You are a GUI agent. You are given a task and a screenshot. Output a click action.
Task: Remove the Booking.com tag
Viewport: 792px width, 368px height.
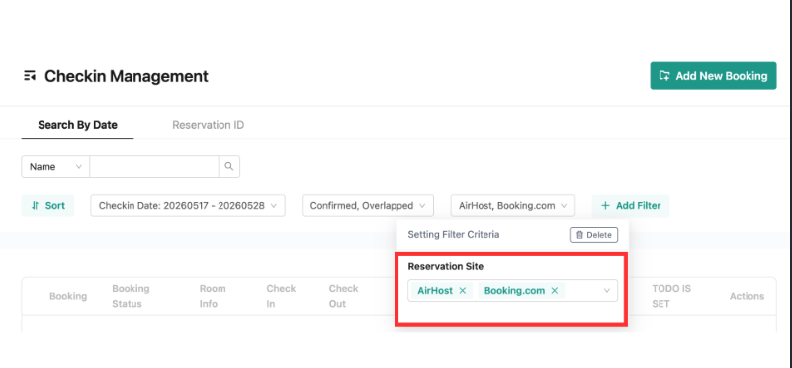[554, 291]
